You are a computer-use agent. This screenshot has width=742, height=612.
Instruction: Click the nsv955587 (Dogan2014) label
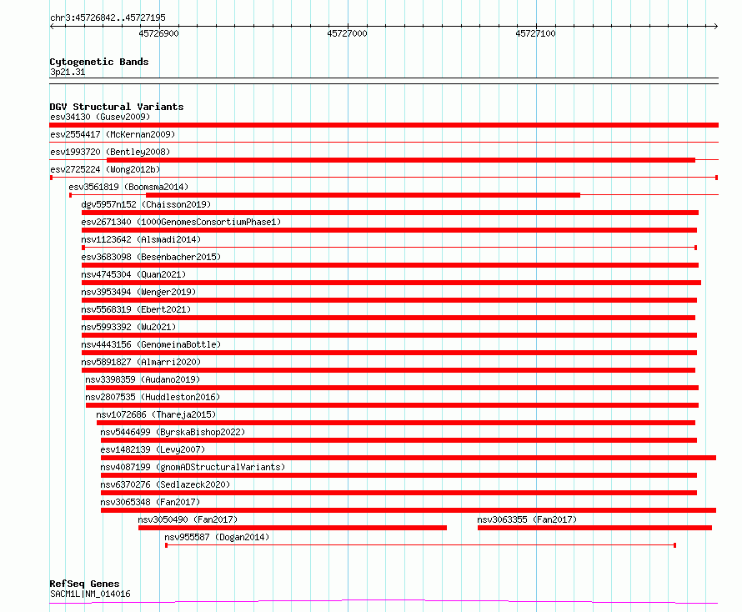pos(217,537)
